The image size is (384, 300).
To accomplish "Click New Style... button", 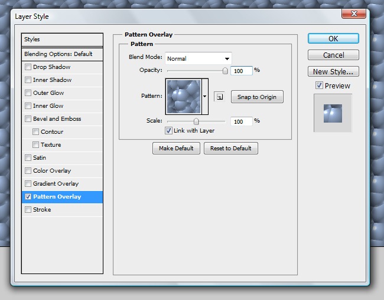I will tap(333, 72).
